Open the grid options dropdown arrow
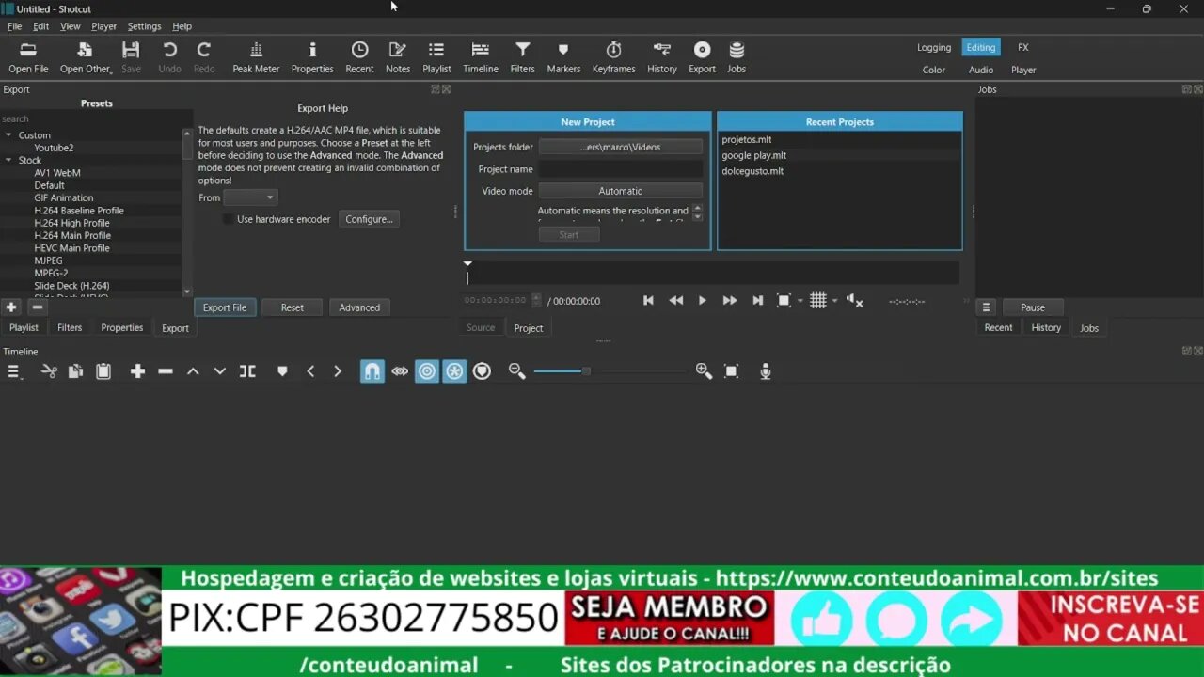Viewport: 1204px width, 677px height. point(834,301)
